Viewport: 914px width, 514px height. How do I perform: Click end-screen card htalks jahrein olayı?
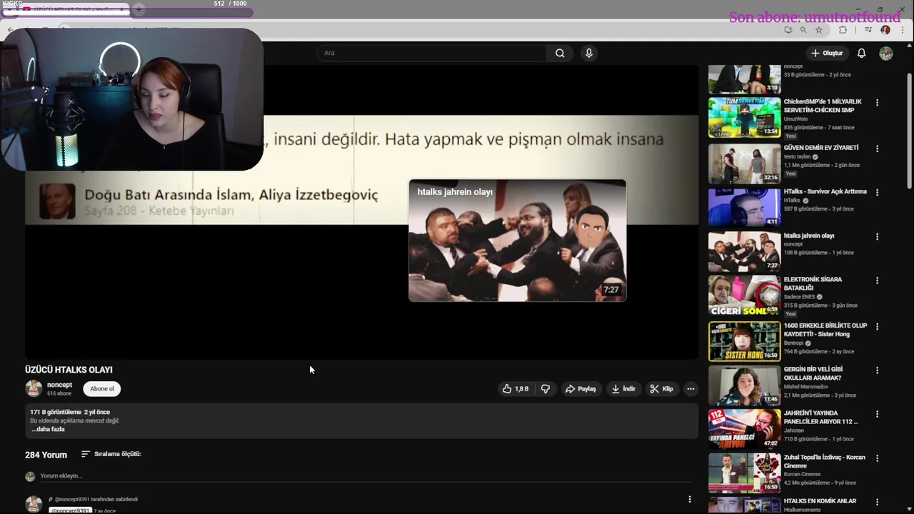tap(517, 241)
